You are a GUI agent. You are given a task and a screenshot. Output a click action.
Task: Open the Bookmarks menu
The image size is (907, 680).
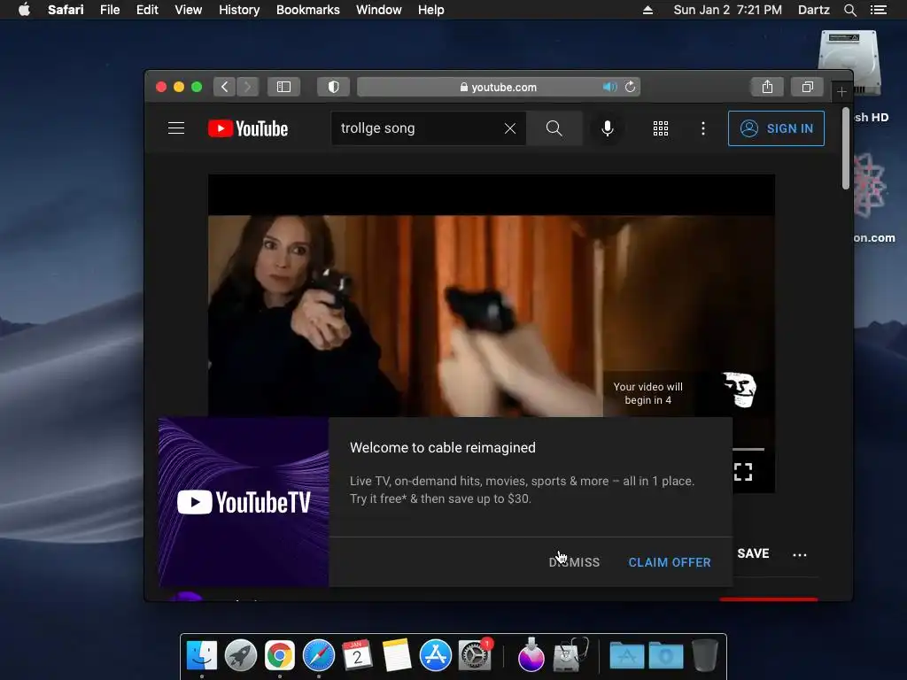(307, 10)
